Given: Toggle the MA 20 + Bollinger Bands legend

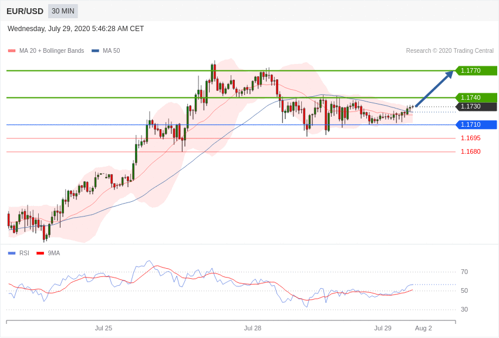Looking at the screenshot, I should (46, 50).
